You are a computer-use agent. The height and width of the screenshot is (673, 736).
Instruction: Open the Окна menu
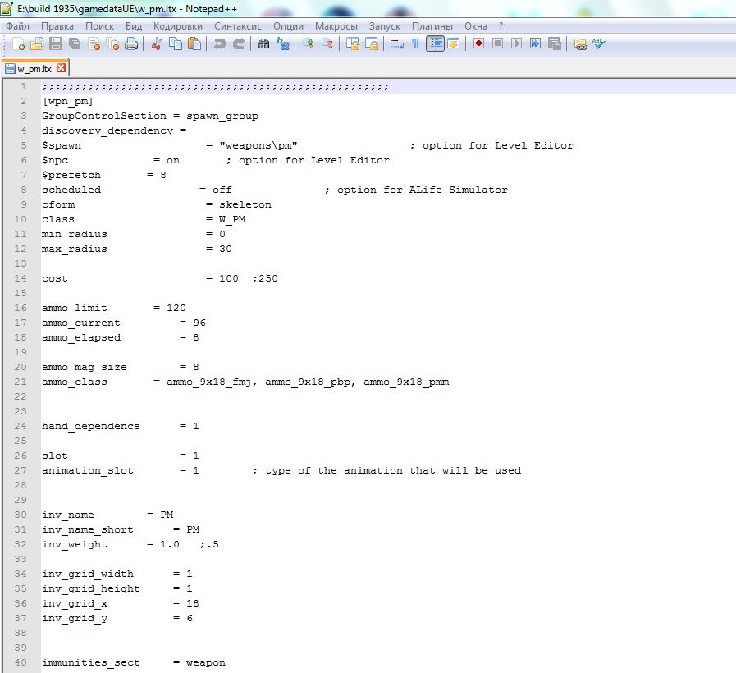point(476,26)
